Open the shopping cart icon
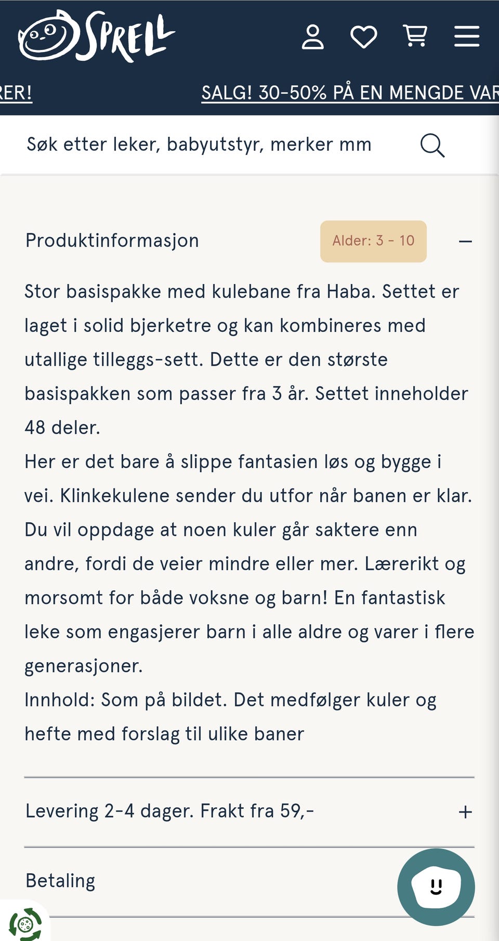 click(414, 36)
